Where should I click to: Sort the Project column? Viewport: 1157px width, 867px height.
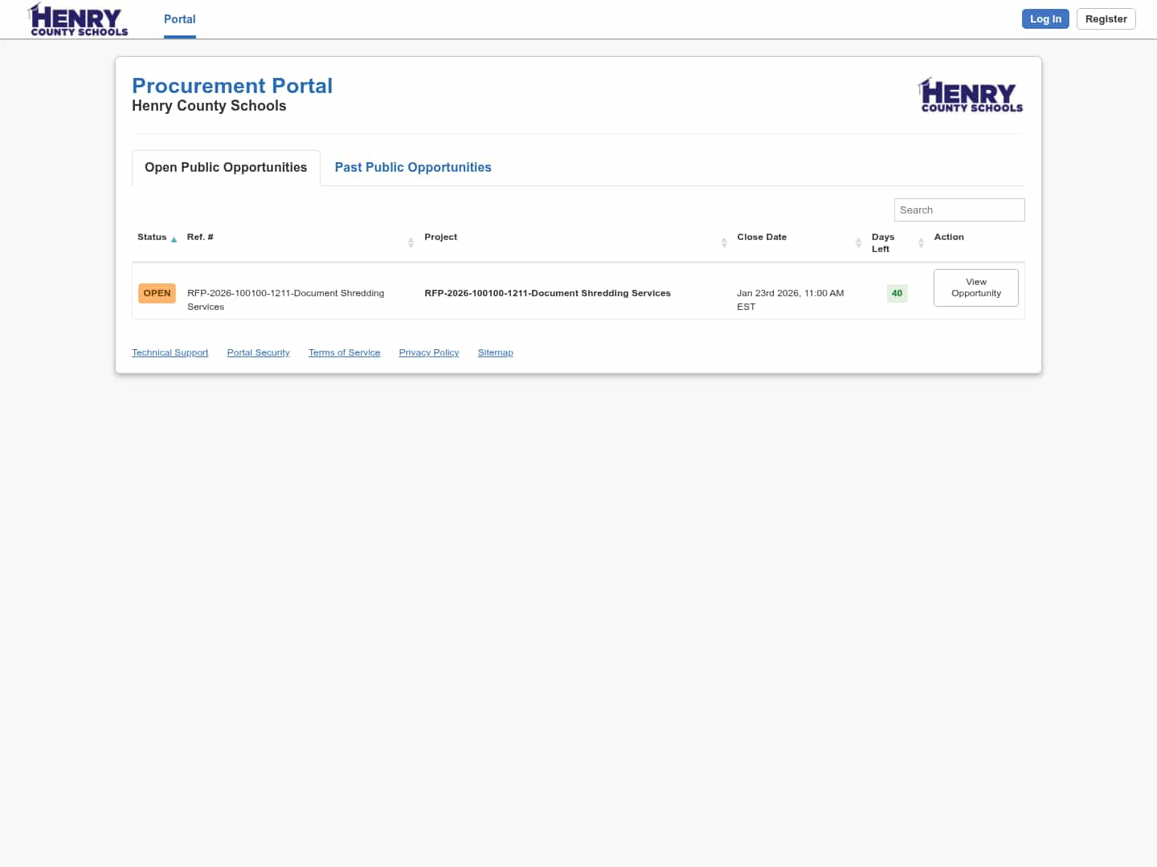[724, 242]
